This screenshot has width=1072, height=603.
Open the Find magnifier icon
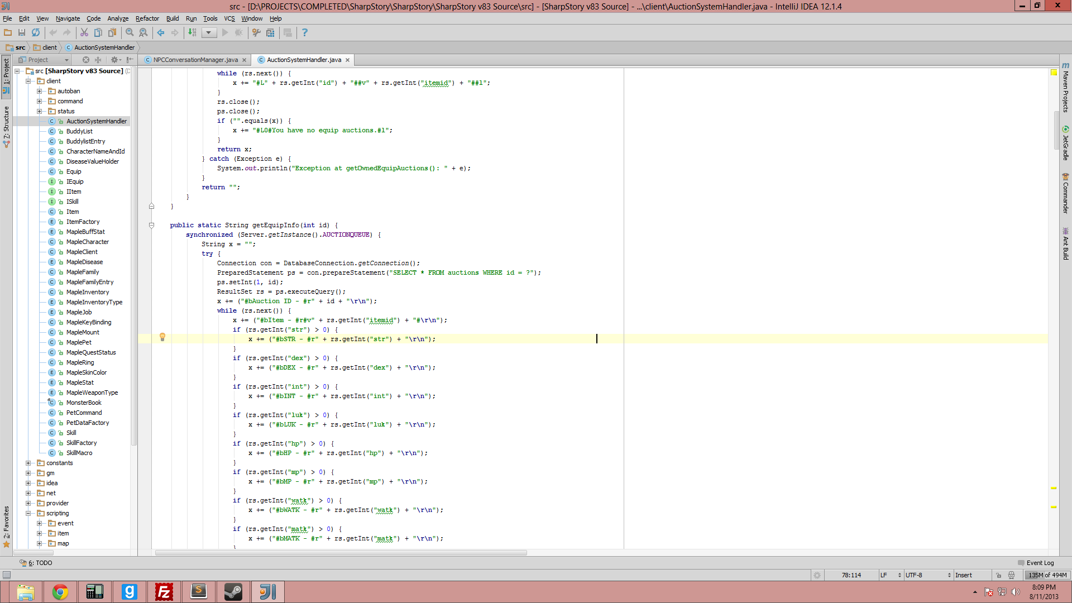point(130,32)
